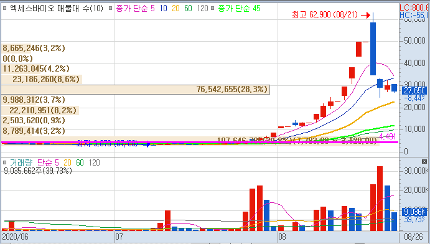The image size is (430, 244).
Task: Click the square marker before 거래량 label
Action: click(x=4, y=162)
